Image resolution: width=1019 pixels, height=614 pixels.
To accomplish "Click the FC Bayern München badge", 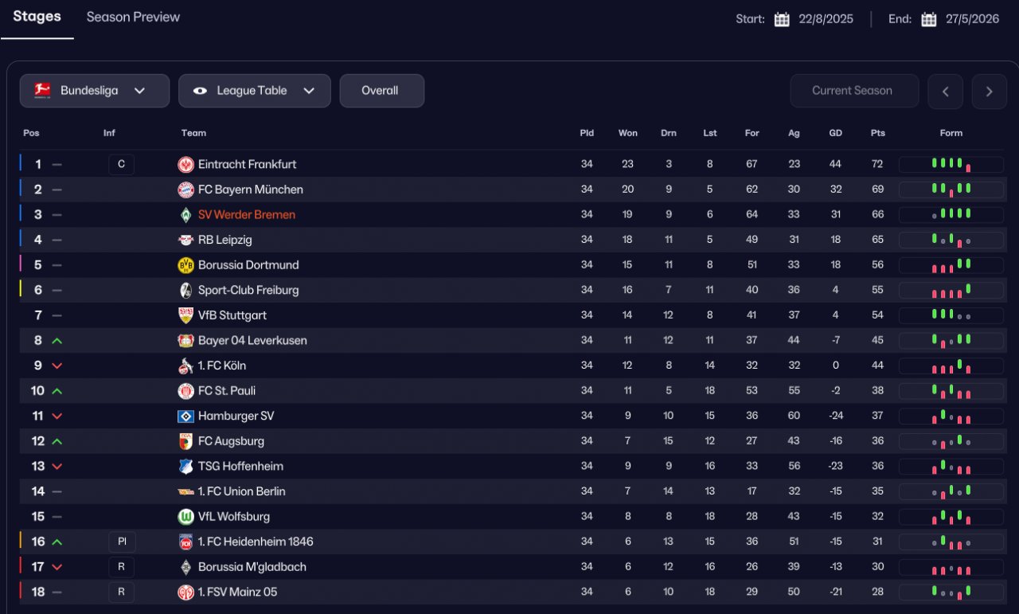I will 185,190.
